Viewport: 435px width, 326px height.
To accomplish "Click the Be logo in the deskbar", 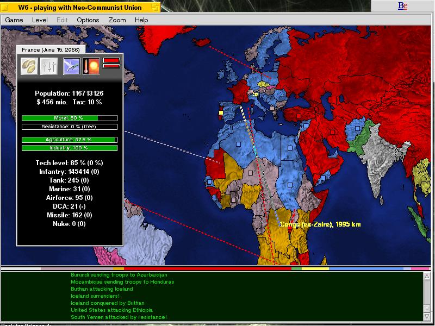I will point(402,5).
